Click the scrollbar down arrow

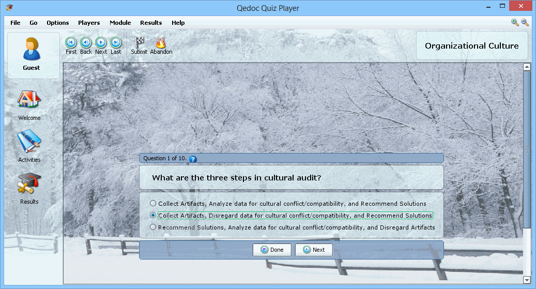tap(527, 280)
